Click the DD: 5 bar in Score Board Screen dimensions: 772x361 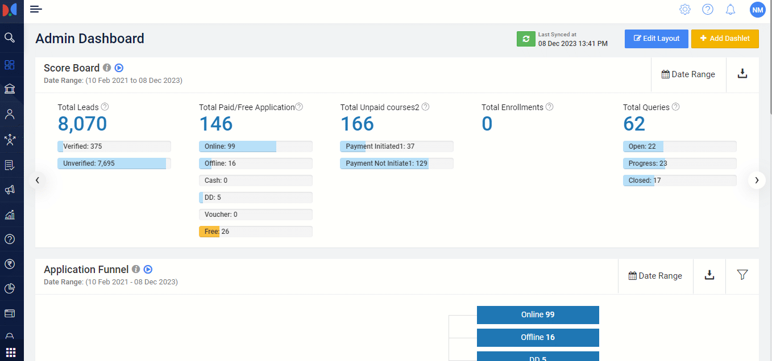coord(256,198)
